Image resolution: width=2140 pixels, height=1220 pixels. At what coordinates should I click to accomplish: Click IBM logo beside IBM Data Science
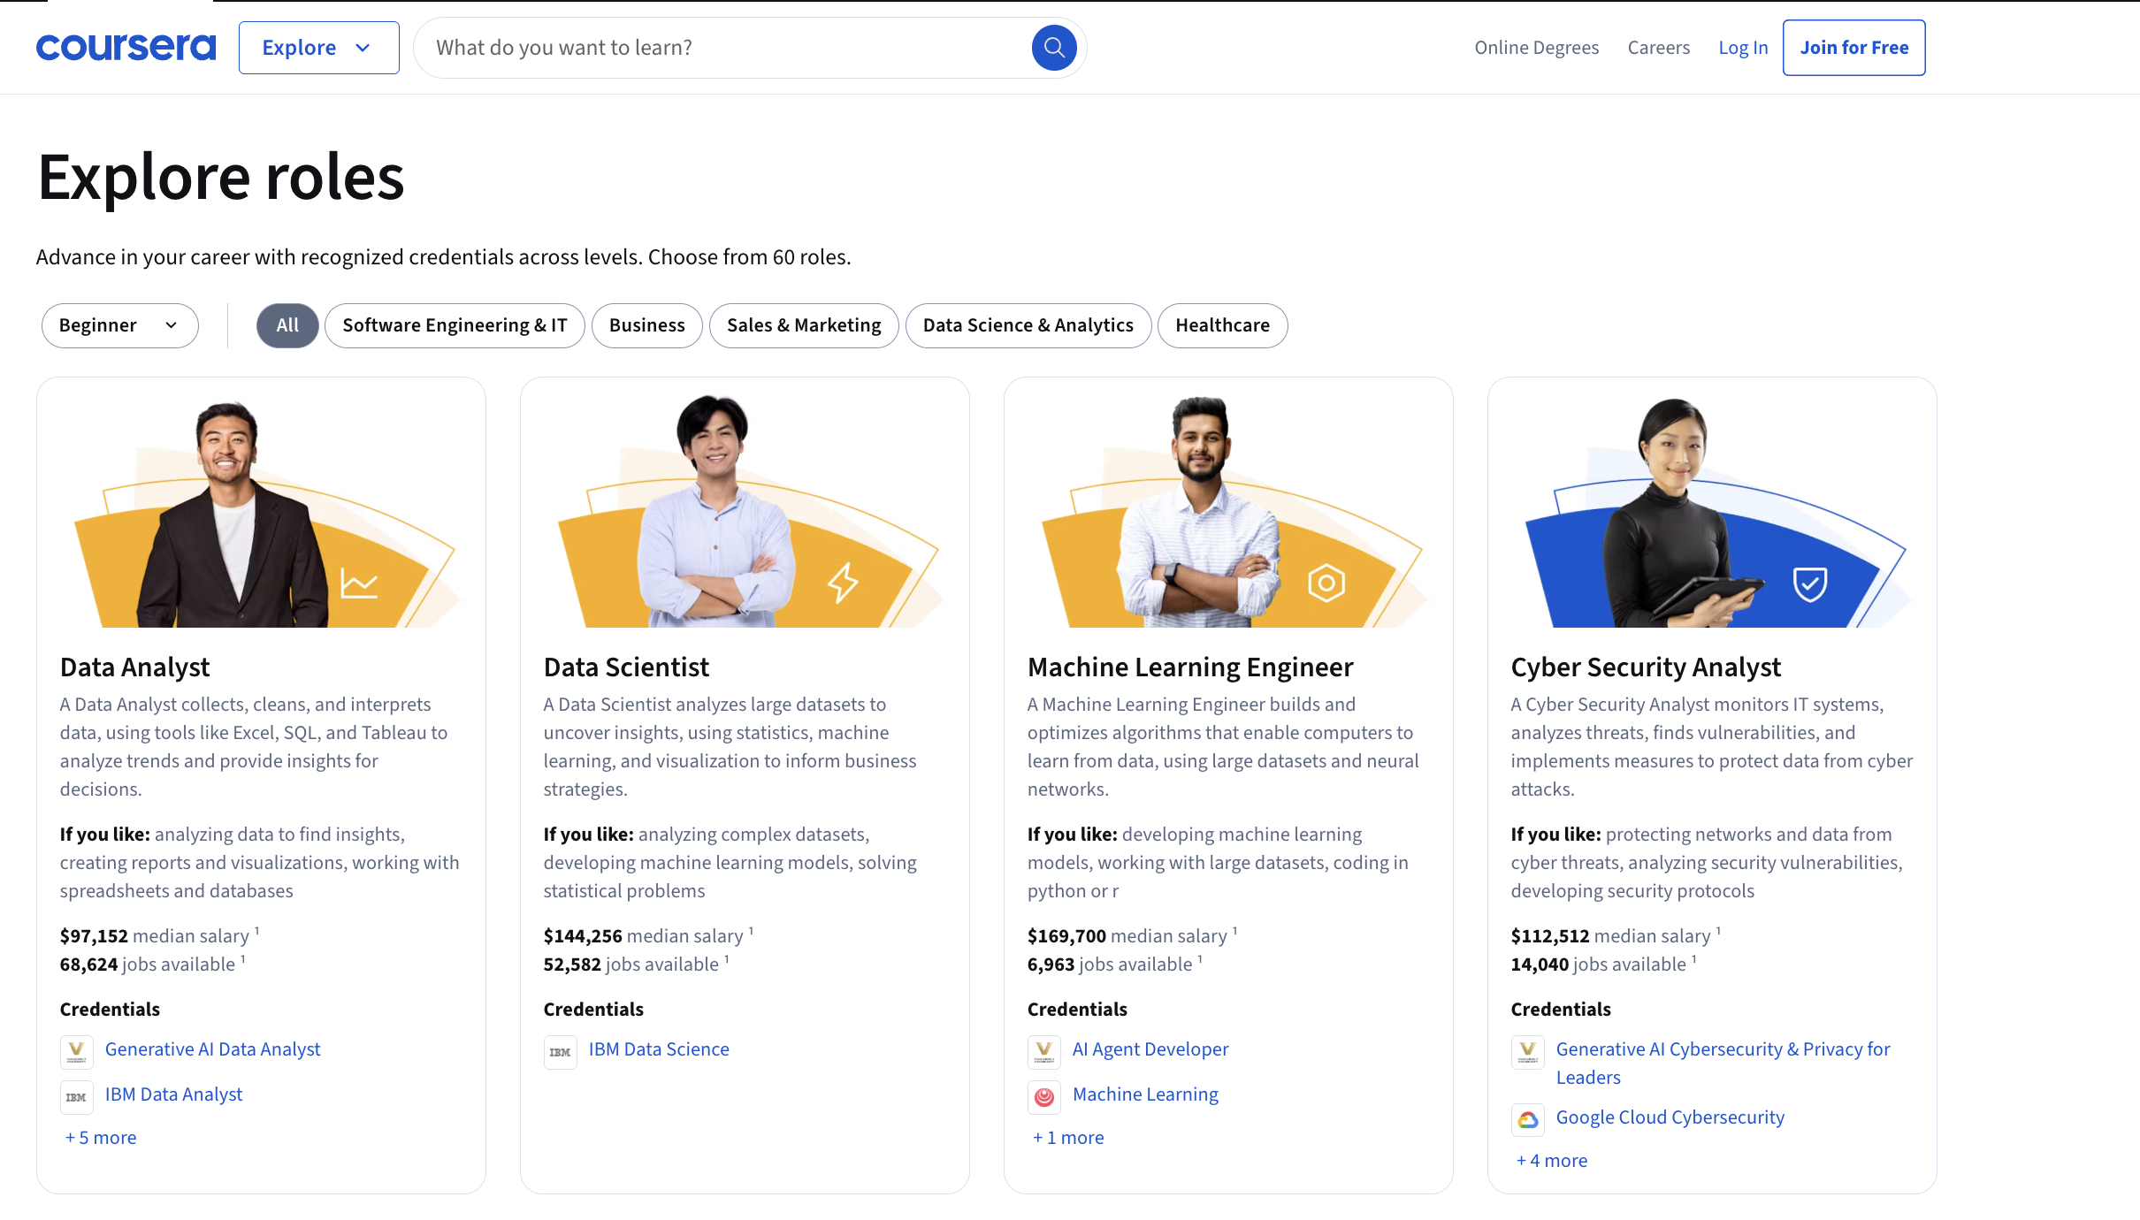[560, 1051]
